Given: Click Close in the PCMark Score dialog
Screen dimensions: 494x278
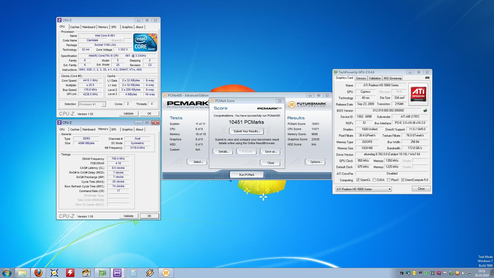Looking at the screenshot, I should (270, 163).
